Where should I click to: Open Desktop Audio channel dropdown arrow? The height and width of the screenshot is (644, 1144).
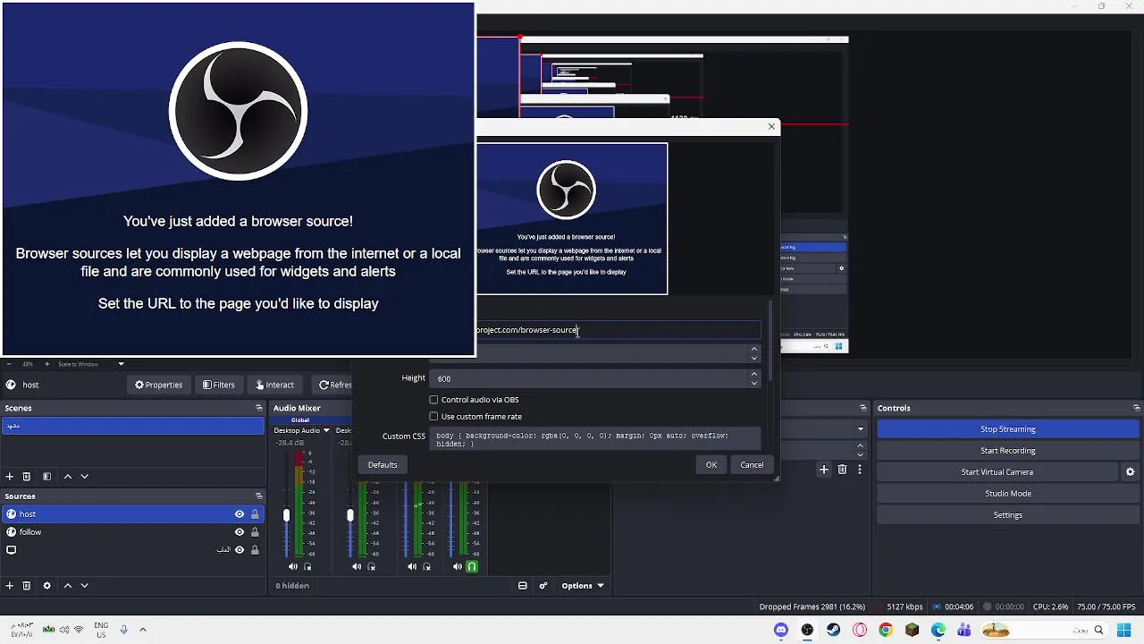pos(326,431)
